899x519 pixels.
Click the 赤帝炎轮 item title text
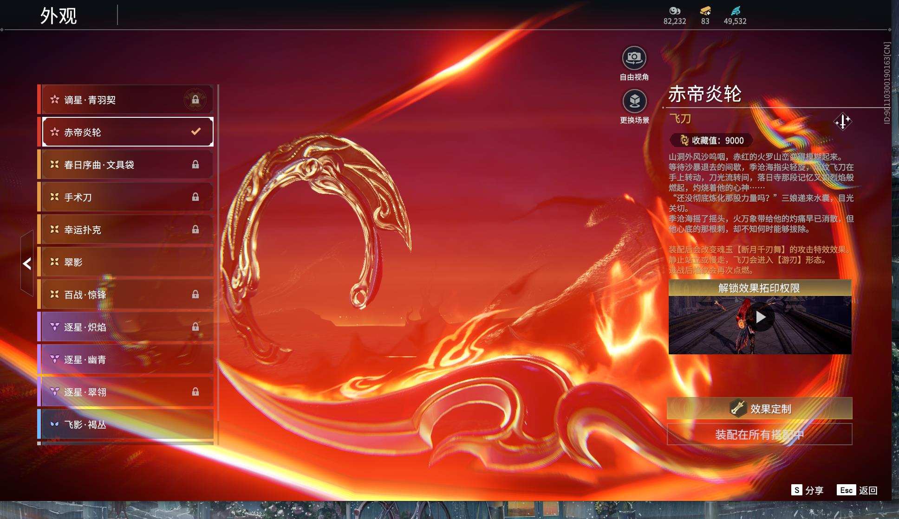coord(705,94)
